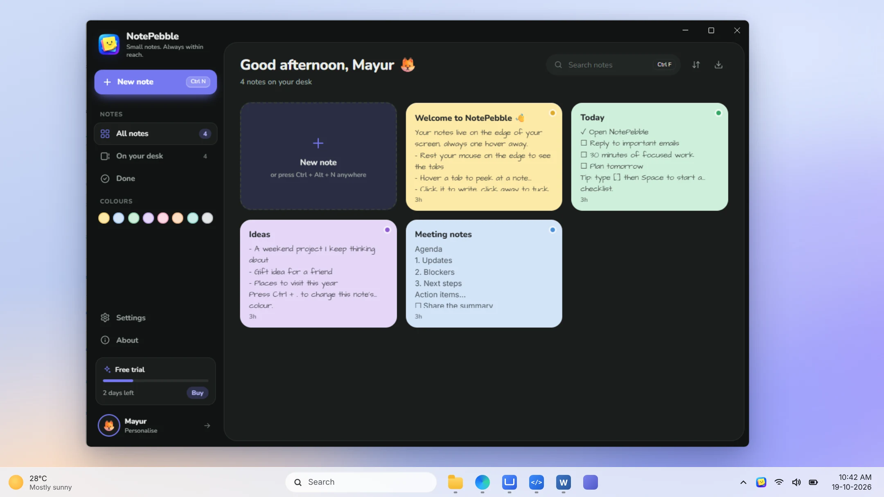This screenshot has width=884, height=497.
Task: Filter by the grey colour swatch
Action: pyautogui.click(x=207, y=218)
